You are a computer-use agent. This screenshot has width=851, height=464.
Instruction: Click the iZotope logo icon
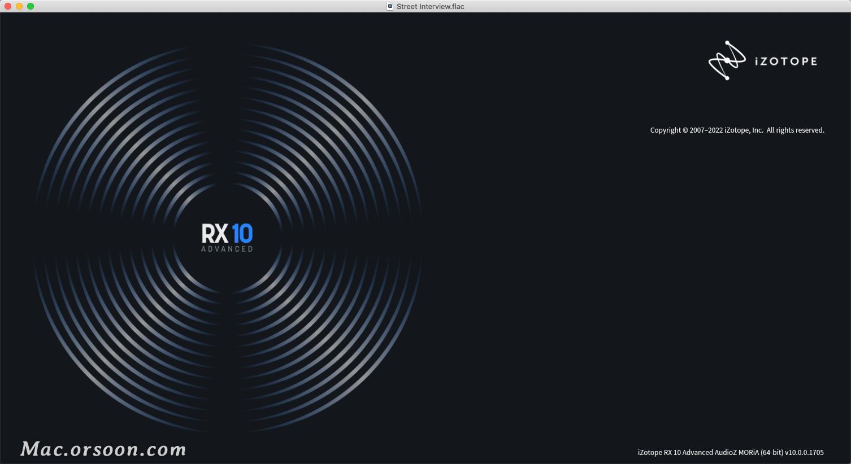(727, 60)
